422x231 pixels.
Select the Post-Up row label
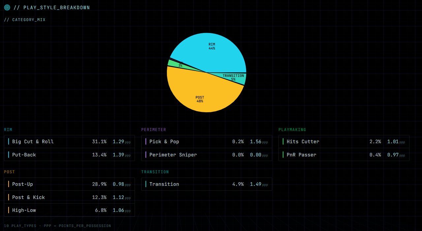click(x=22, y=184)
